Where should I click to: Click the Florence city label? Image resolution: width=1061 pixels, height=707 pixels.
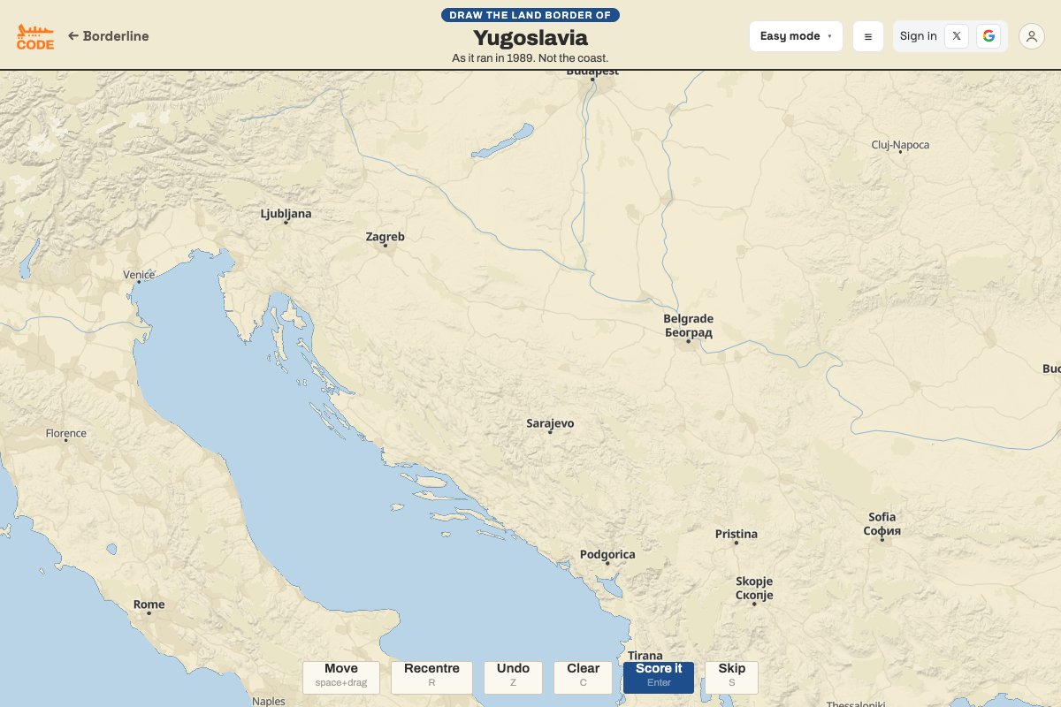click(66, 433)
